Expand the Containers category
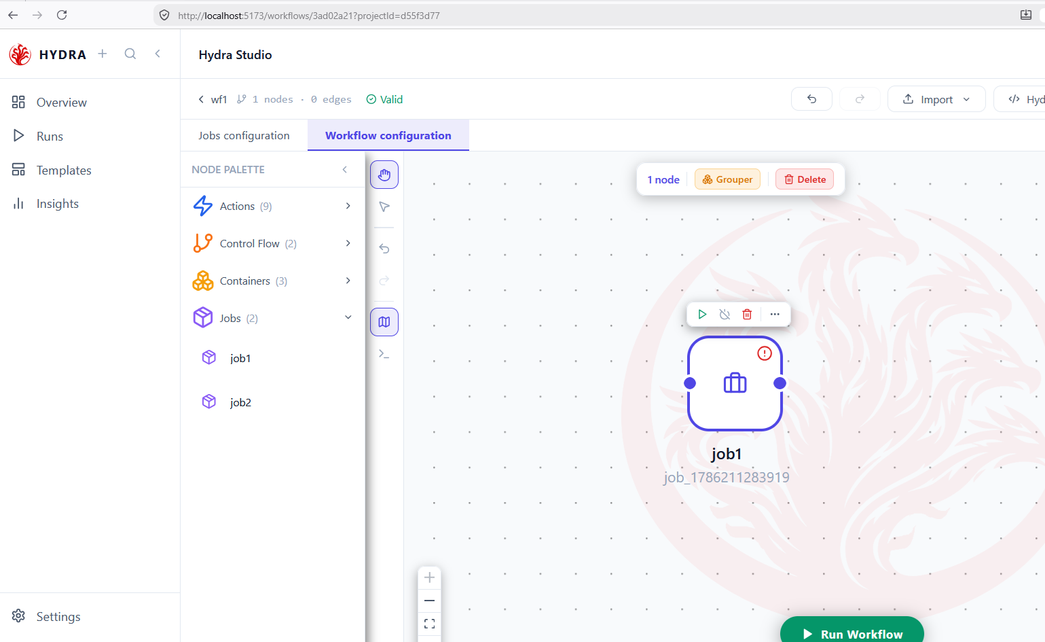The height and width of the screenshot is (642, 1045). point(348,281)
